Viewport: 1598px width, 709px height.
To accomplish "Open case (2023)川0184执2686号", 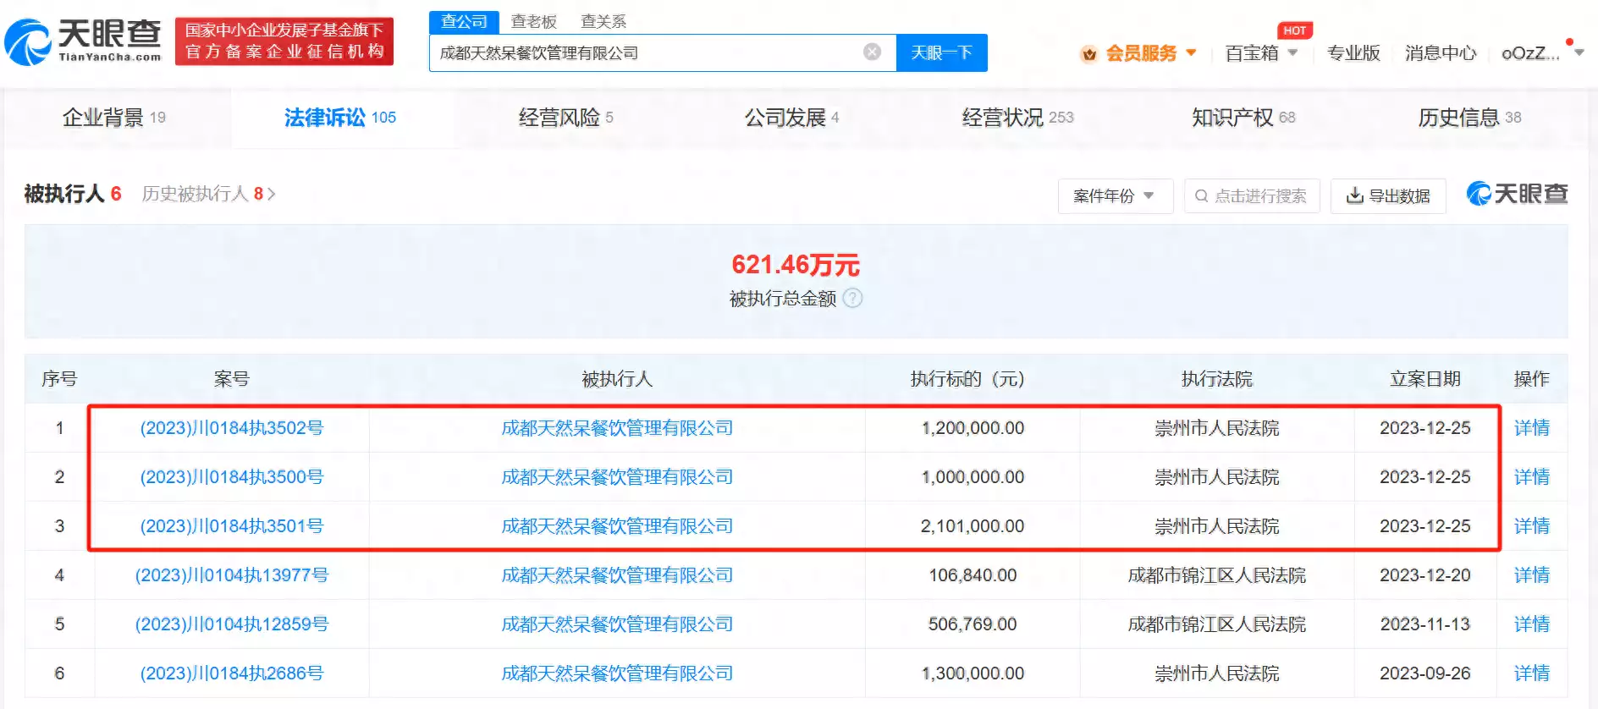I will 232,673.
